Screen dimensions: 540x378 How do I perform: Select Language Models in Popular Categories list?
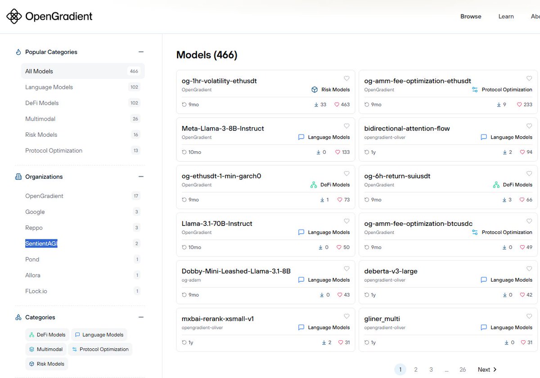click(x=83, y=87)
